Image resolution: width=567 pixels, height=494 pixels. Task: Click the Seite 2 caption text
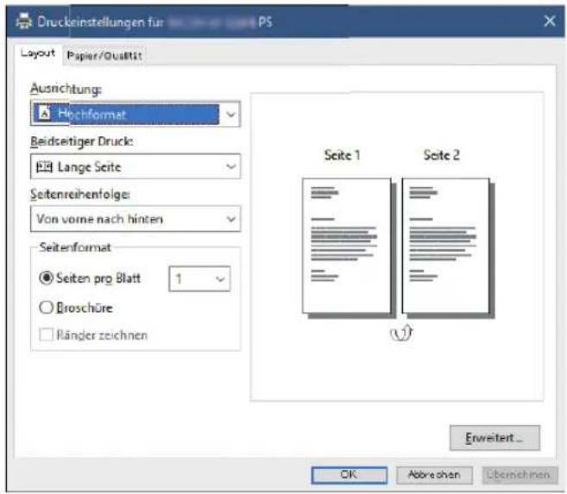click(442, 155)
